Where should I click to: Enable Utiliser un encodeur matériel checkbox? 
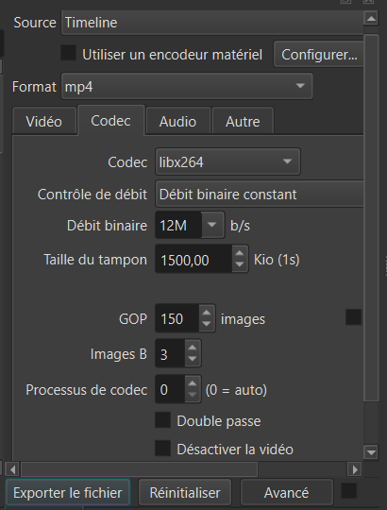pyautogui.click(x=69, y=53)
